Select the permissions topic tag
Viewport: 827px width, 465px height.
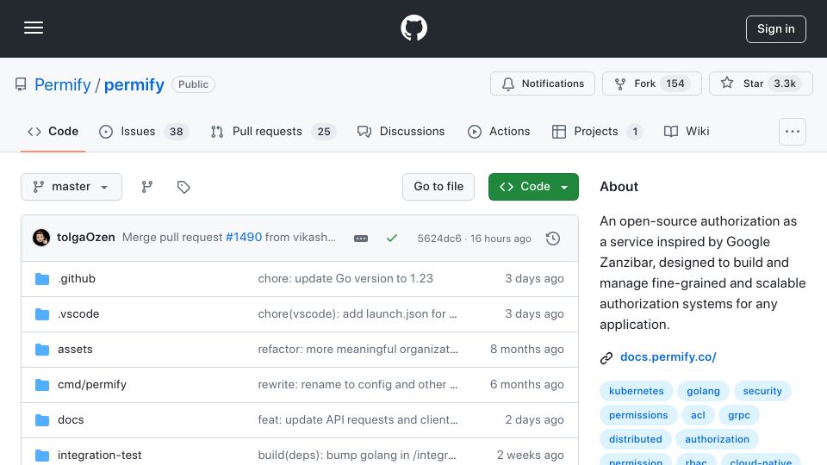click(x=638, y=415)
